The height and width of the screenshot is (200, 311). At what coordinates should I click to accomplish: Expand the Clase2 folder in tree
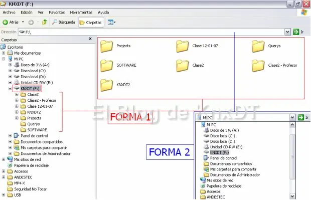(x=17, y=94)
